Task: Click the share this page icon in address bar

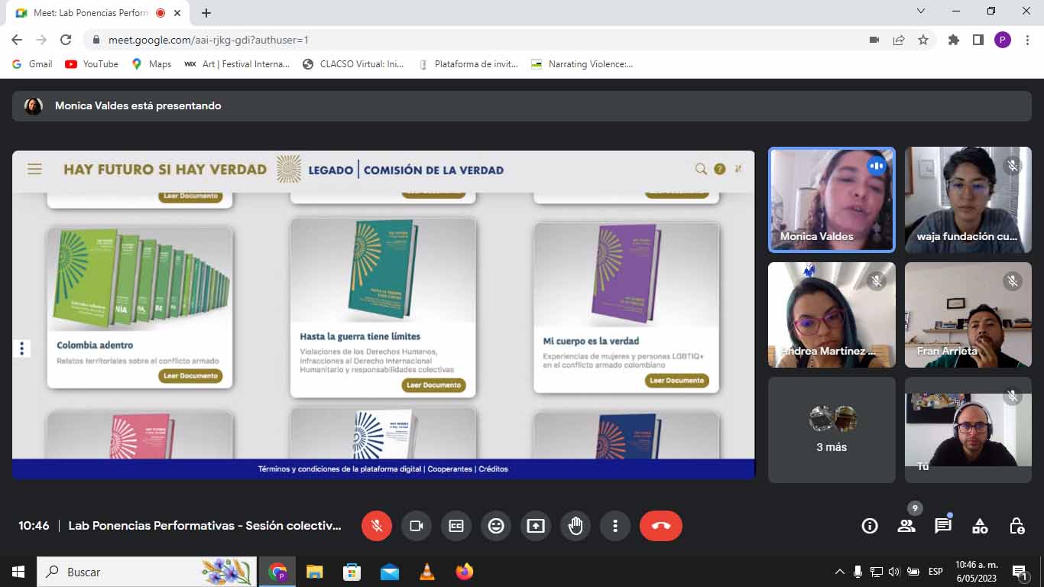Action: 899,40
